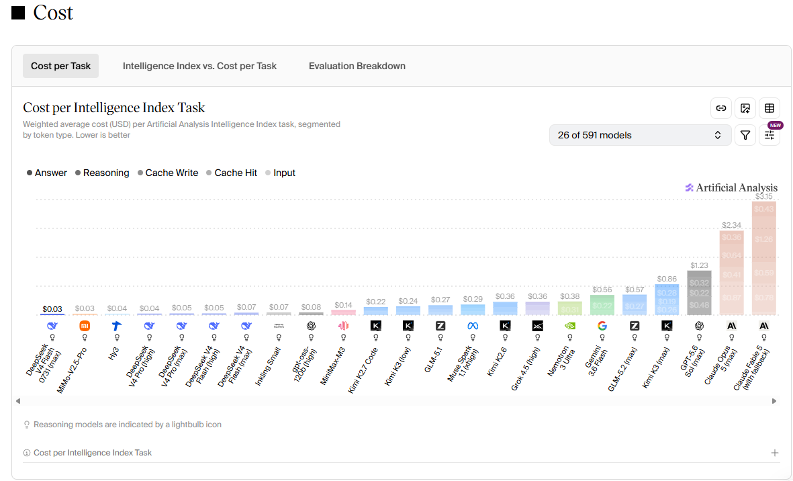Download the chart as an image
This screenshot has height=481, width=793.
[x=745, y=108]
